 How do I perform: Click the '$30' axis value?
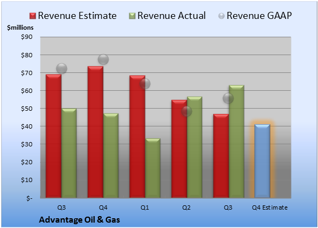27,144
